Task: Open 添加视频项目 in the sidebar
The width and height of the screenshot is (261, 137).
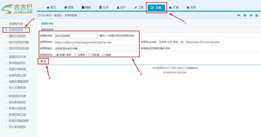Action: click(x=17, y=63)
